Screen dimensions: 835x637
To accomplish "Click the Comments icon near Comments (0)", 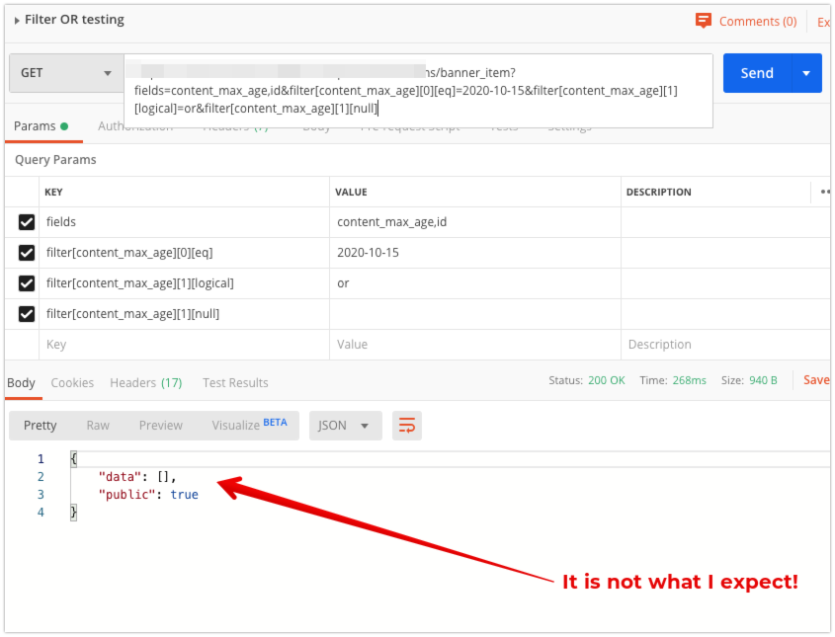I will coord(704,20).
